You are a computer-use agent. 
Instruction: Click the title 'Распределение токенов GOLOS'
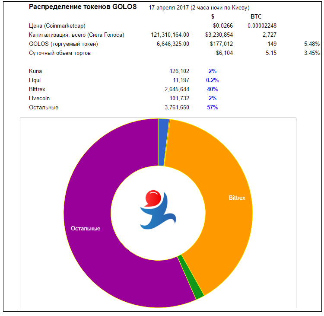[83, 7]
